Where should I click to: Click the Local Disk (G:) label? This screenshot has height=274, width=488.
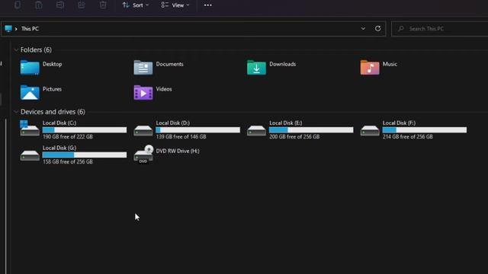pos(59,148)
